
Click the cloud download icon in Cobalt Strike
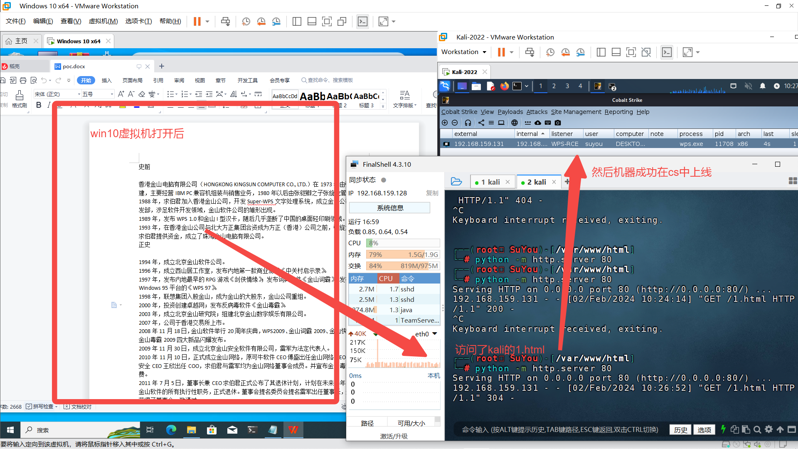pos(538,123)
